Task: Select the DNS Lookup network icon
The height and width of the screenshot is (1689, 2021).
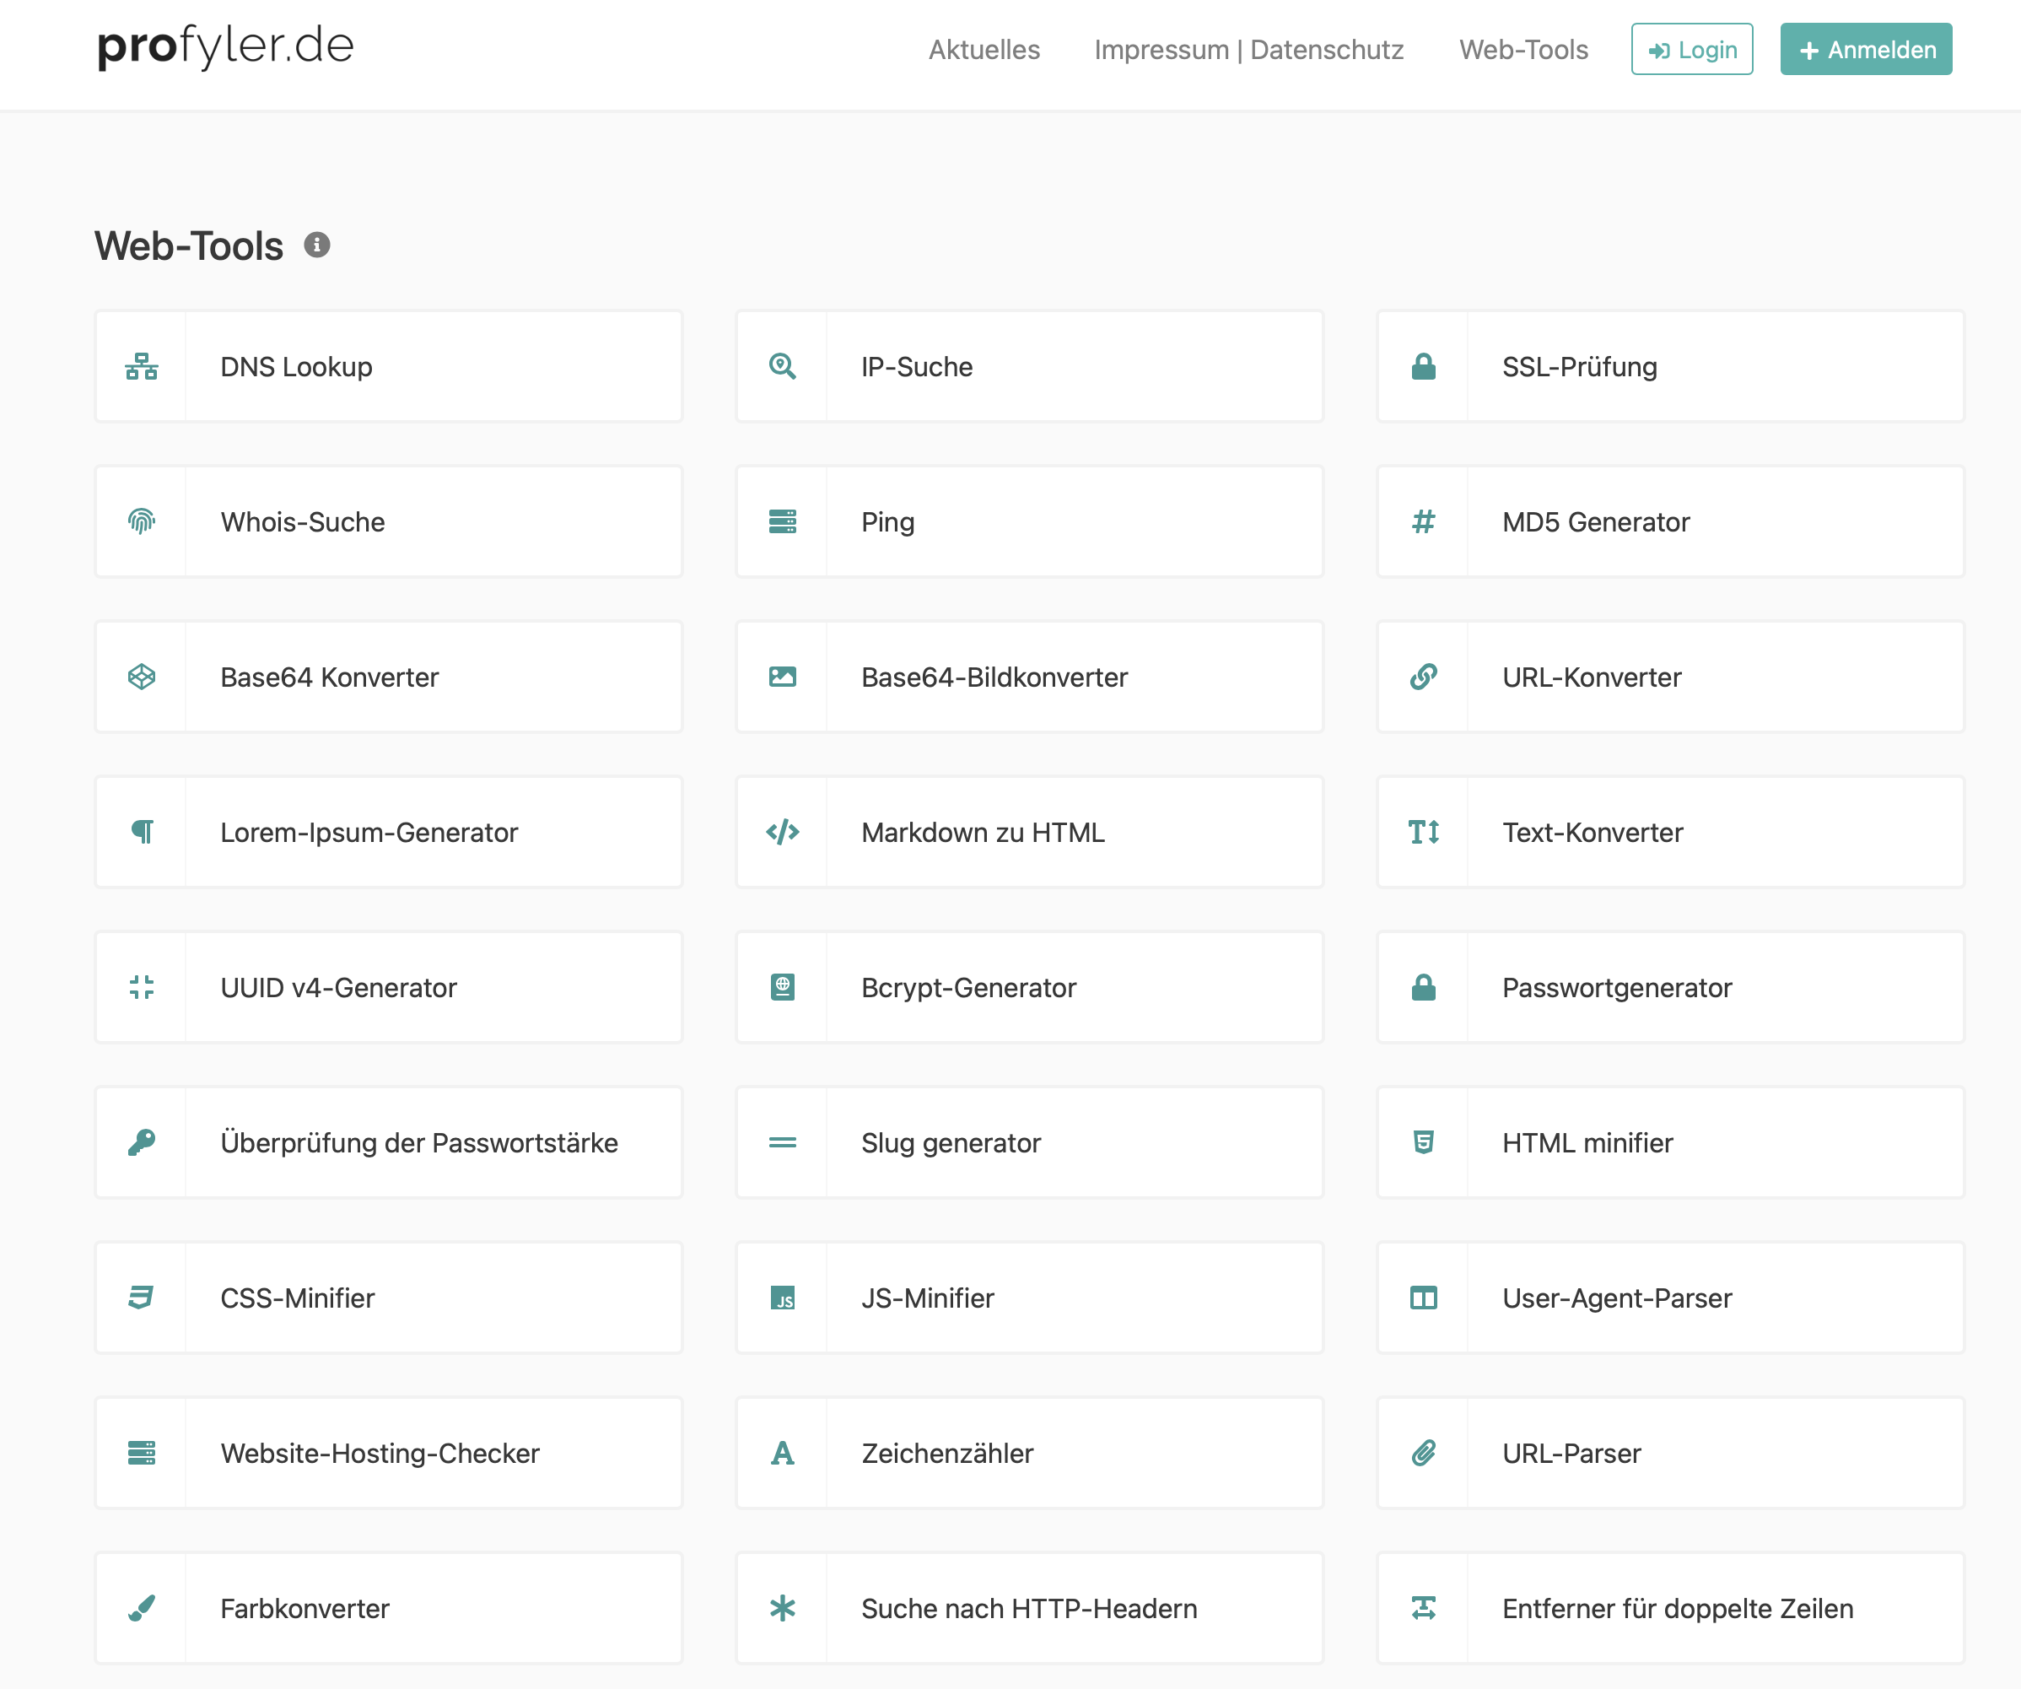Action: coord(142,367)
